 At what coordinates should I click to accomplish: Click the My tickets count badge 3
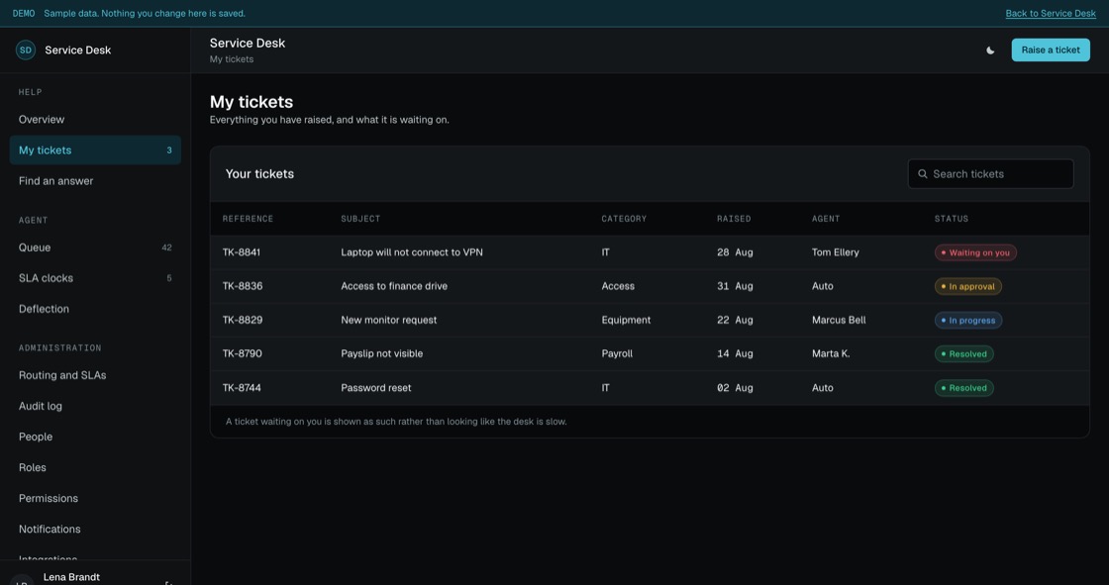coord(169,150)
